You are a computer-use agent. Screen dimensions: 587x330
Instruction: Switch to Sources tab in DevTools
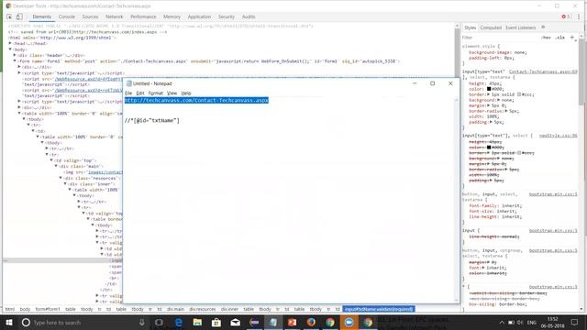[x=90, y=16]
